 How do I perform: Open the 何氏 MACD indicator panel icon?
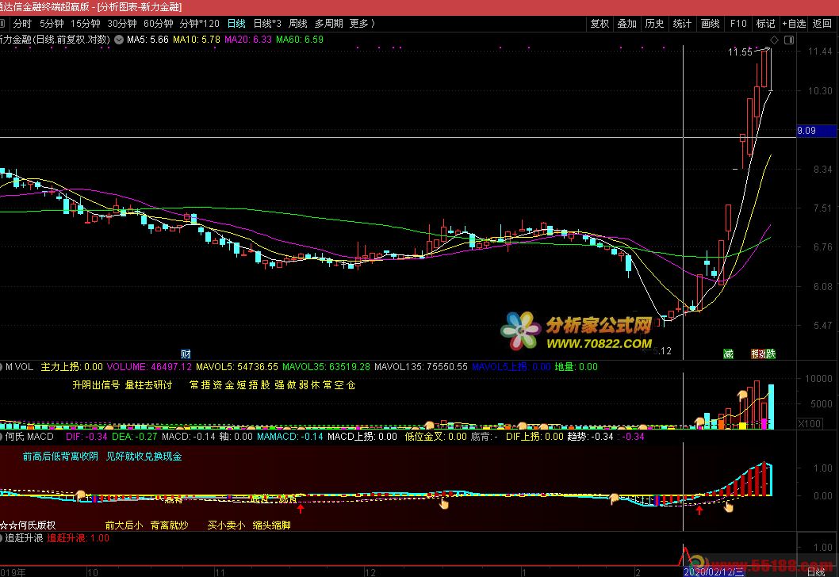tap(3, 437)
